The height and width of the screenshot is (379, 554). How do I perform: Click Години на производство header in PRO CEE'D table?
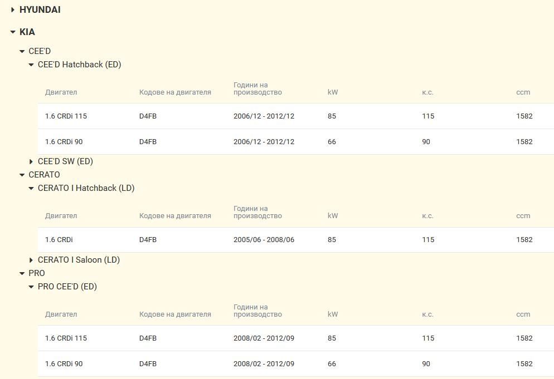point(257,311)
